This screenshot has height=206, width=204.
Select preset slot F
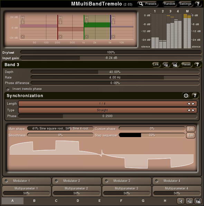pos(121,201)
